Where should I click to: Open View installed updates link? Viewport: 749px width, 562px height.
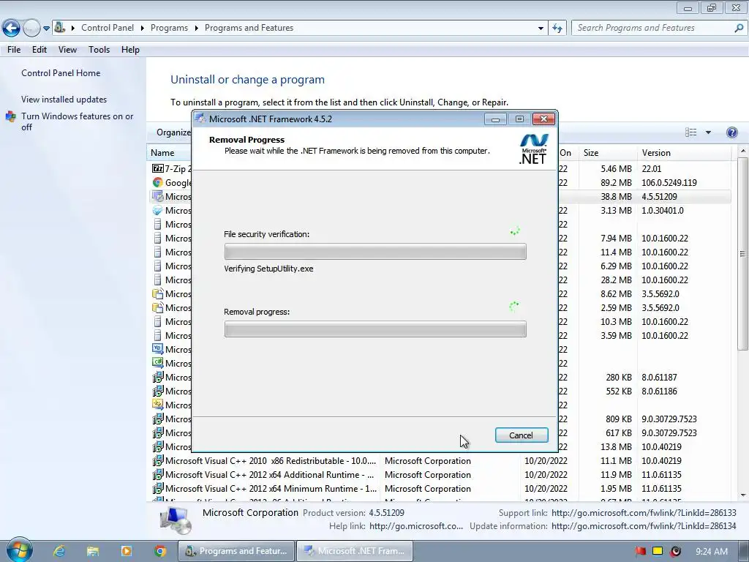pyautogui.click(x=64, y=100)
